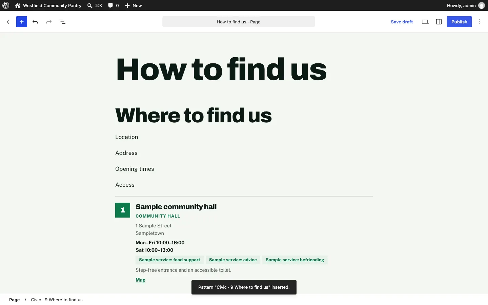Image resolution: width=488 pixels, height=305 pixels.
Task: Click the 'Sat 10:00–13:00' hours
Action: [x=155, y=250]
